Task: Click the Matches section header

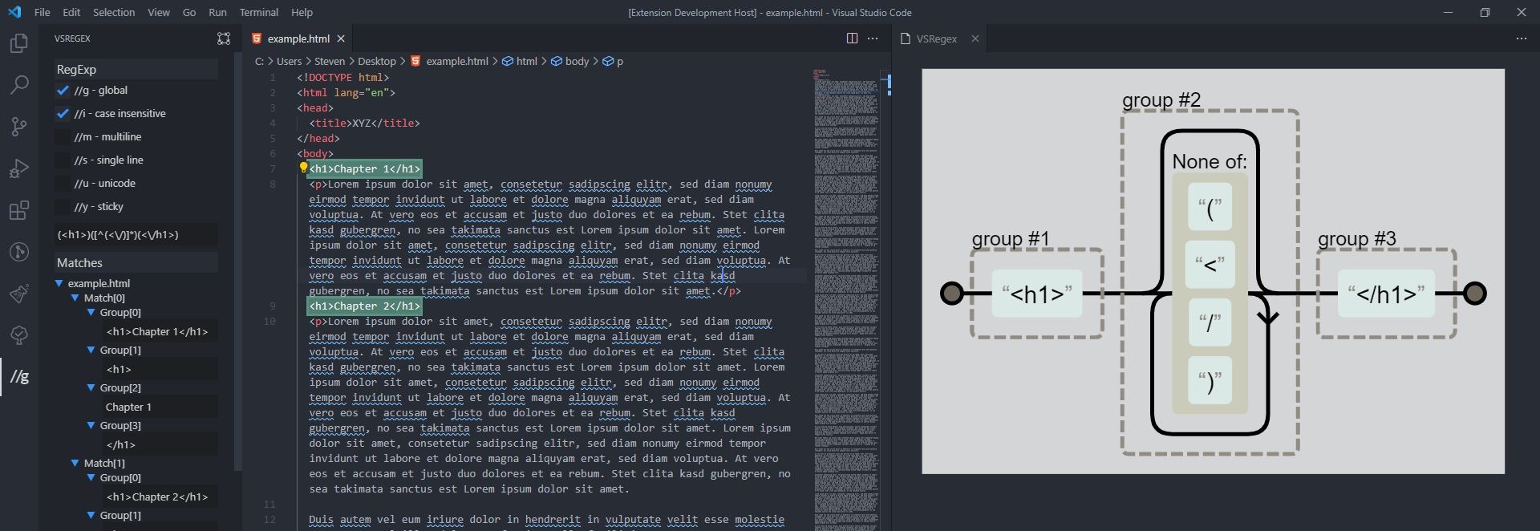Action: click(136, 263)
